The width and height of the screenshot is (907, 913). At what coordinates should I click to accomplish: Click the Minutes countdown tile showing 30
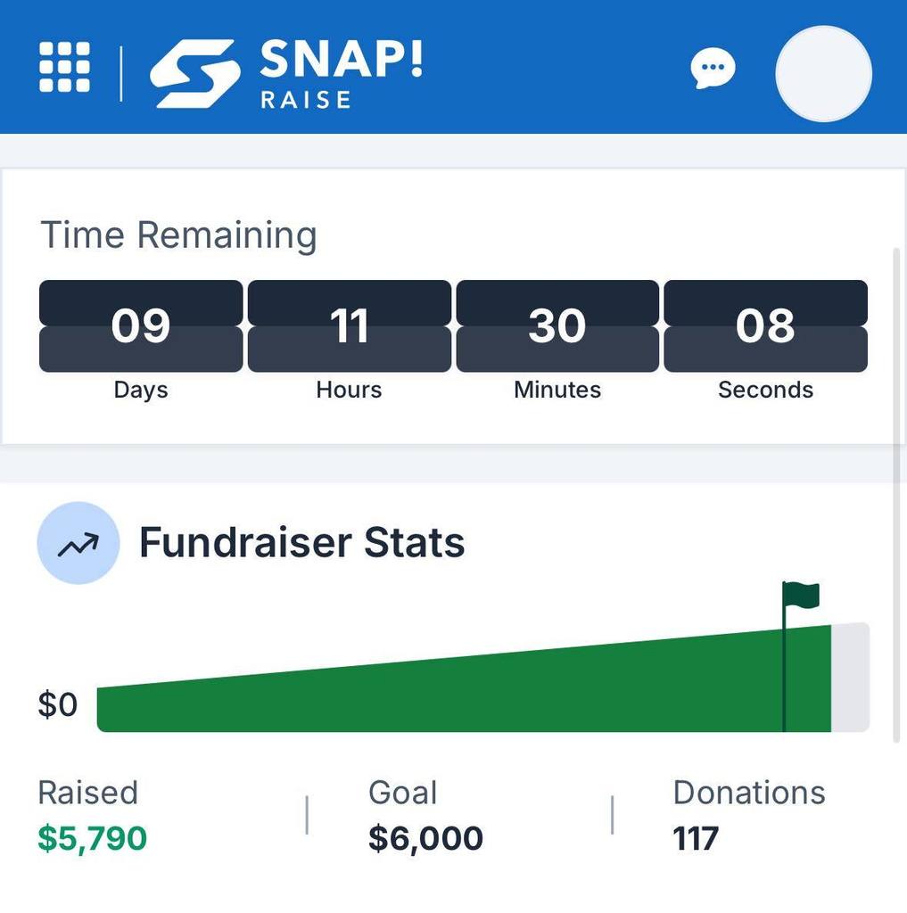tap(557, 325)
